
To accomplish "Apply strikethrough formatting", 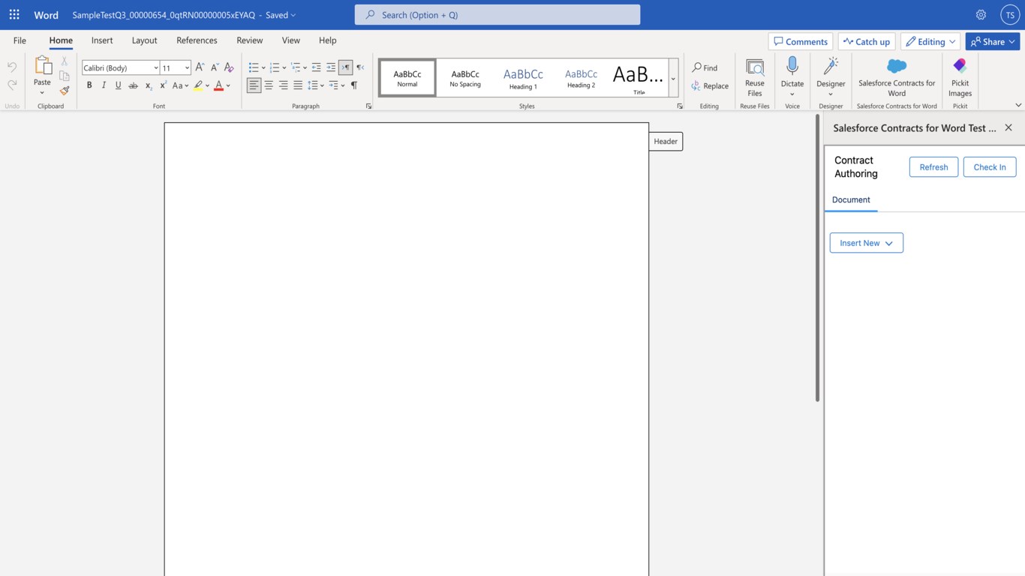I will click(x=133, y=85).
